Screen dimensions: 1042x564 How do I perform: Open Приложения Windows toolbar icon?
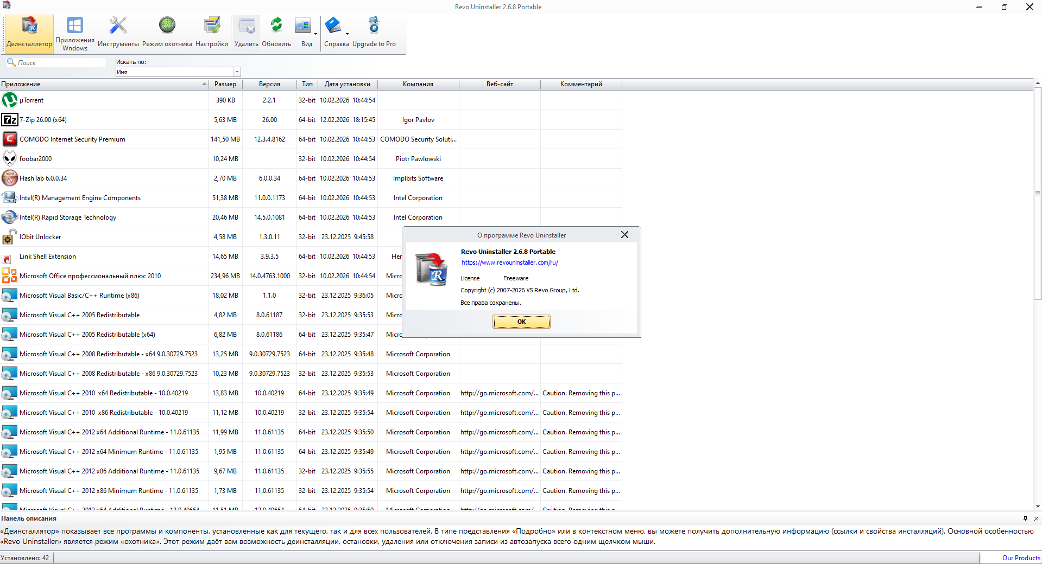click(75, 33)
